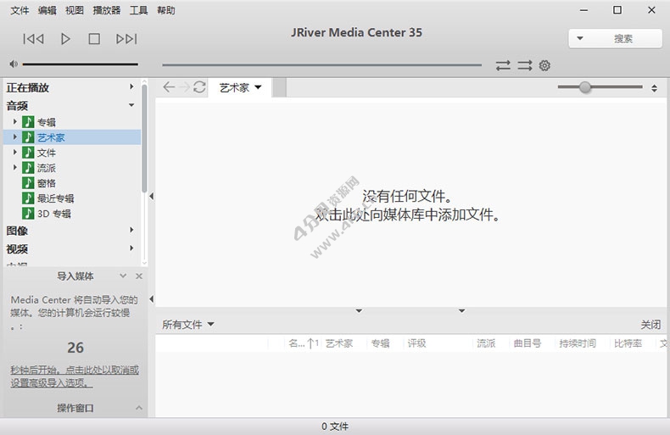Collapse the 音频 section
Image resolution: width=670 pixels, height=435 pixels.
[x=131, y=105]
